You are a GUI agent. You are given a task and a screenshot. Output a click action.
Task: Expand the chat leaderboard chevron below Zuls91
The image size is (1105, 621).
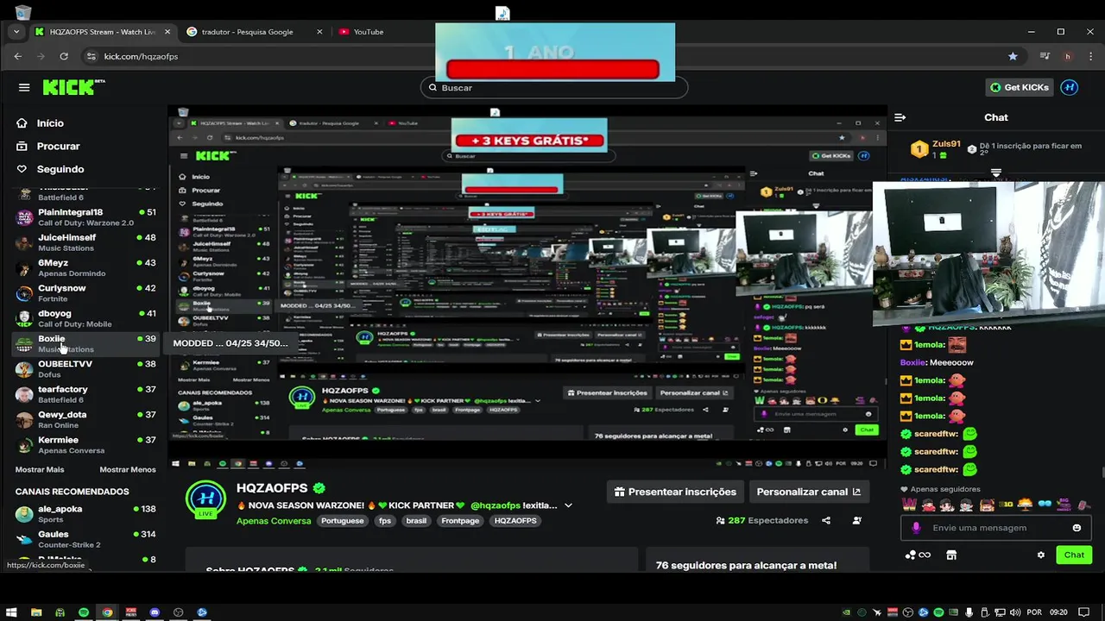[x=996, y=172]
